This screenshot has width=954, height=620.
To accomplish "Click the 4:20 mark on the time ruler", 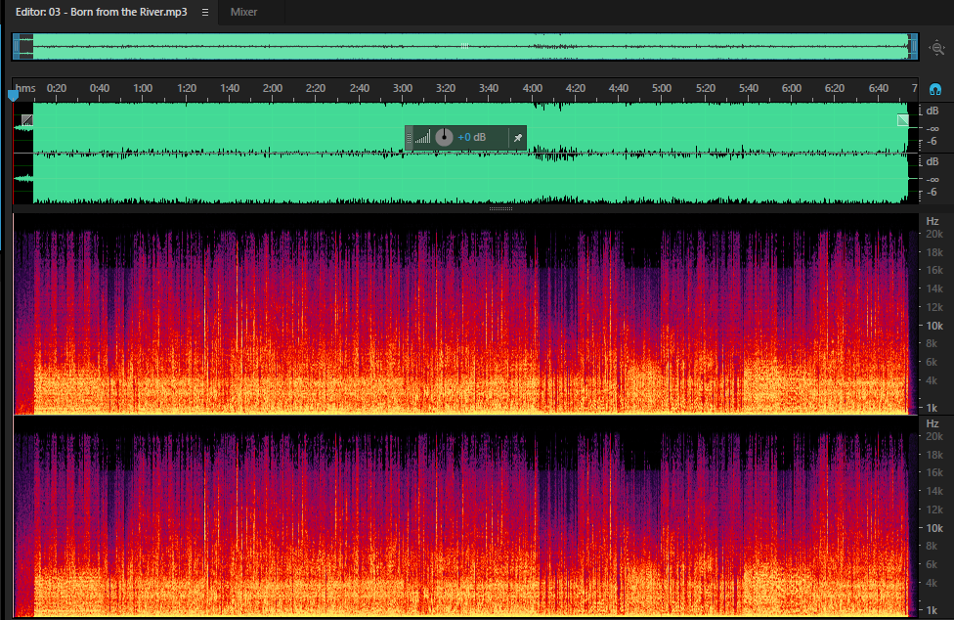I will (x=576, y=88).
